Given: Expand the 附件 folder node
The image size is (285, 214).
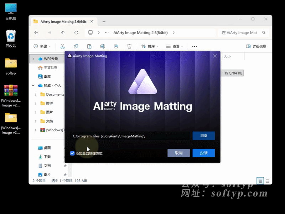Looking at the screenshot, I should (x=35, y=103).
